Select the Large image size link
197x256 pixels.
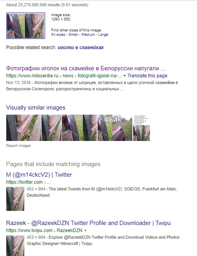103,35
